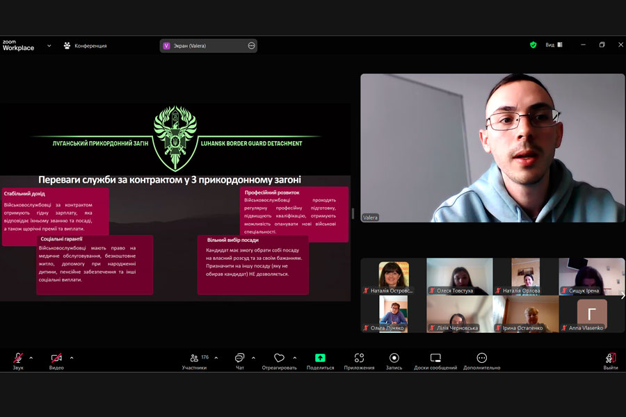The width and height of the screenshot is (626, 417).
Task: Open Доски сообщений whiteboards
Action: tap(435, 361)
